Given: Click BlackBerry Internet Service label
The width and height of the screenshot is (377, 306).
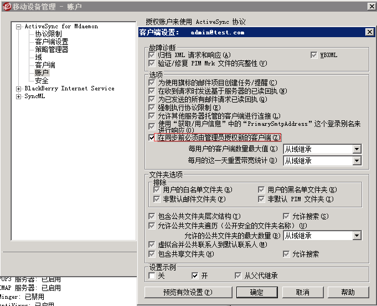Looking at the screenshot, I should [x=70, y=88].
